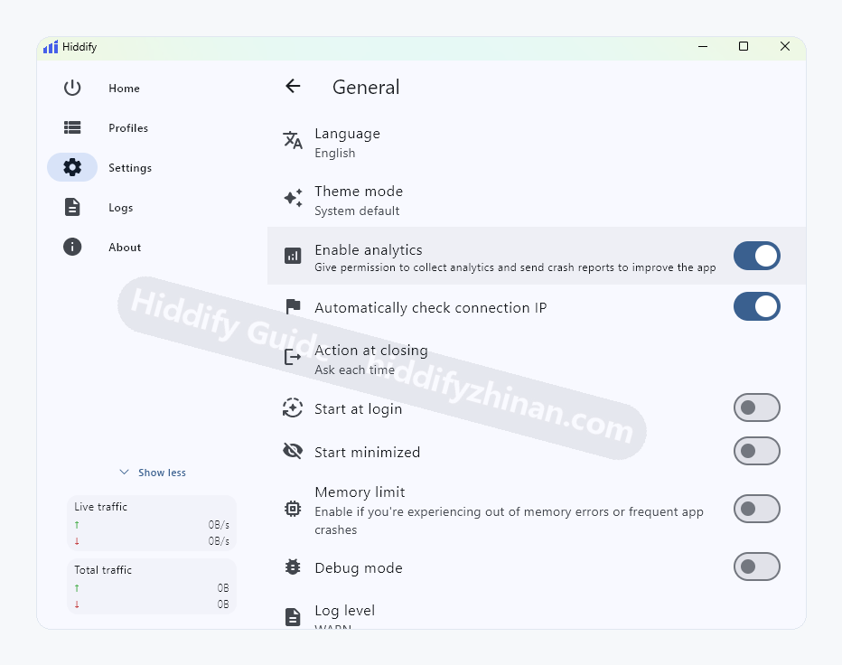Disable the Enable analytics switch
842x665 pixels.
tap(756, 256)
